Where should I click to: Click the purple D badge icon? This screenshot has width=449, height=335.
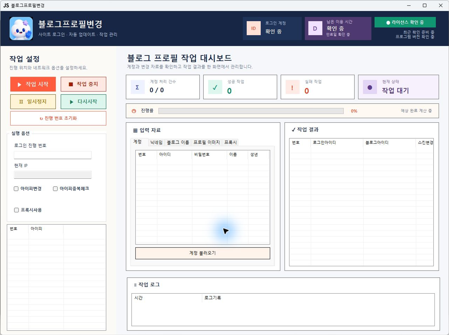click(x=315, y=28)
